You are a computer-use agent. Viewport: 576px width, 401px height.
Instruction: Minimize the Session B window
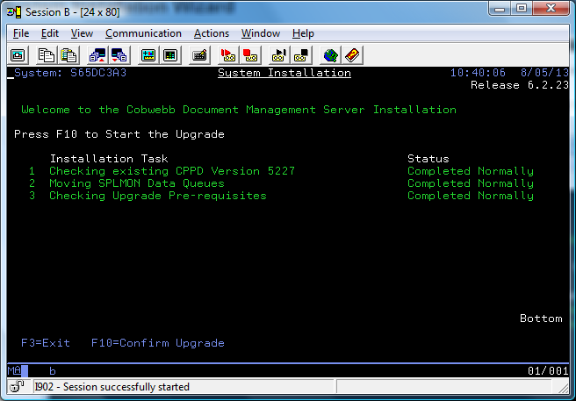[500, 9]
